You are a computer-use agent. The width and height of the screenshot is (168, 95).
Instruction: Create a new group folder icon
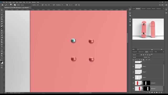[x=157, y=92]
